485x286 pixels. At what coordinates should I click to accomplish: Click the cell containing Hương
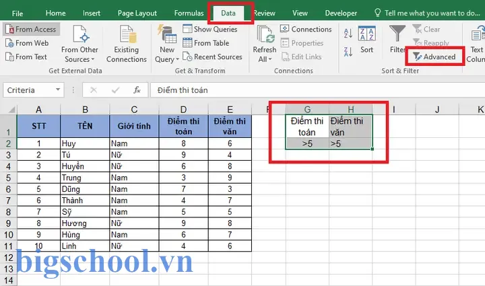85,223
